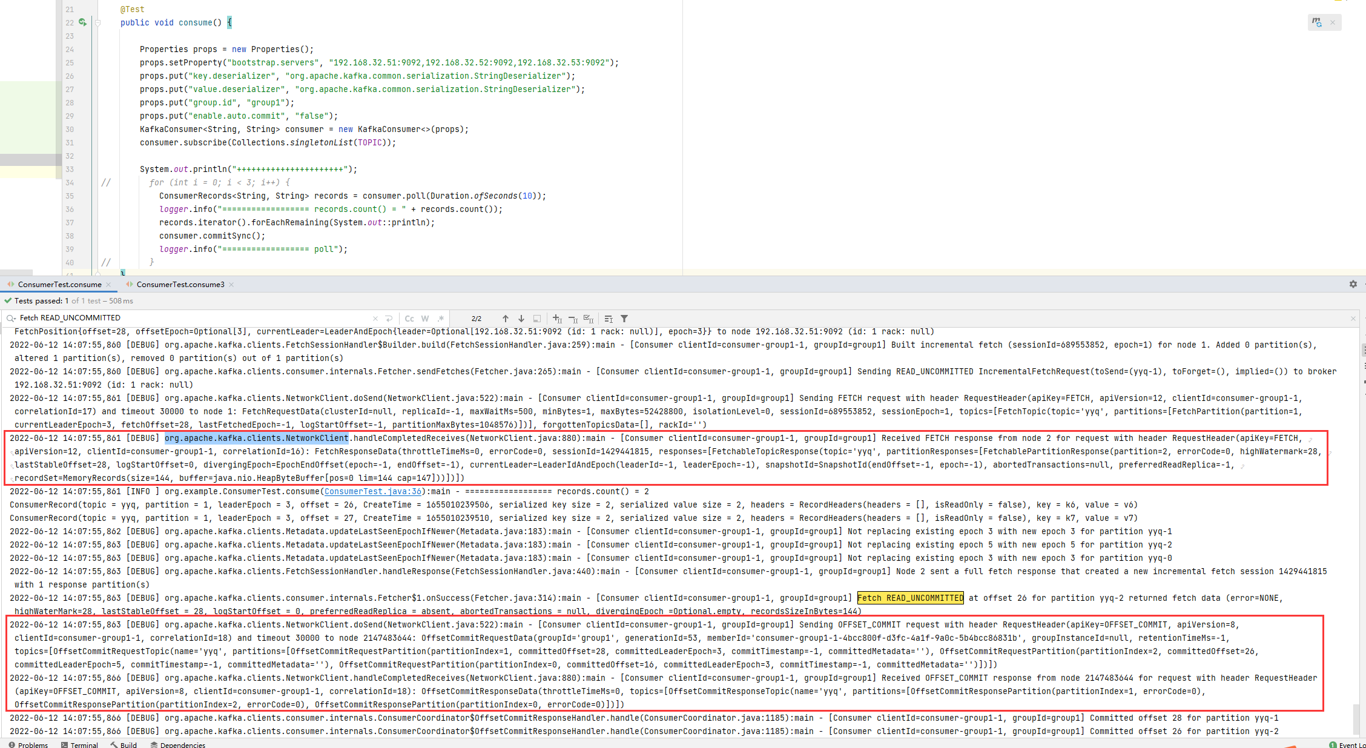Click the run test gutter icon at consume()
The image size is (1366, 748).
pyautogui.click(x=83, y=22)
